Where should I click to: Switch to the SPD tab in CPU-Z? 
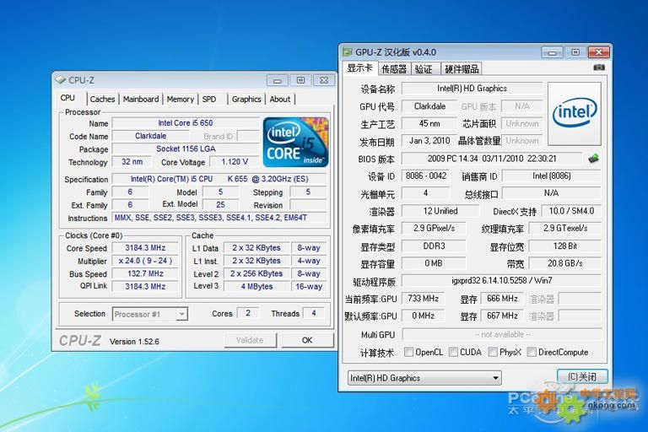click(x=209, y=100)
